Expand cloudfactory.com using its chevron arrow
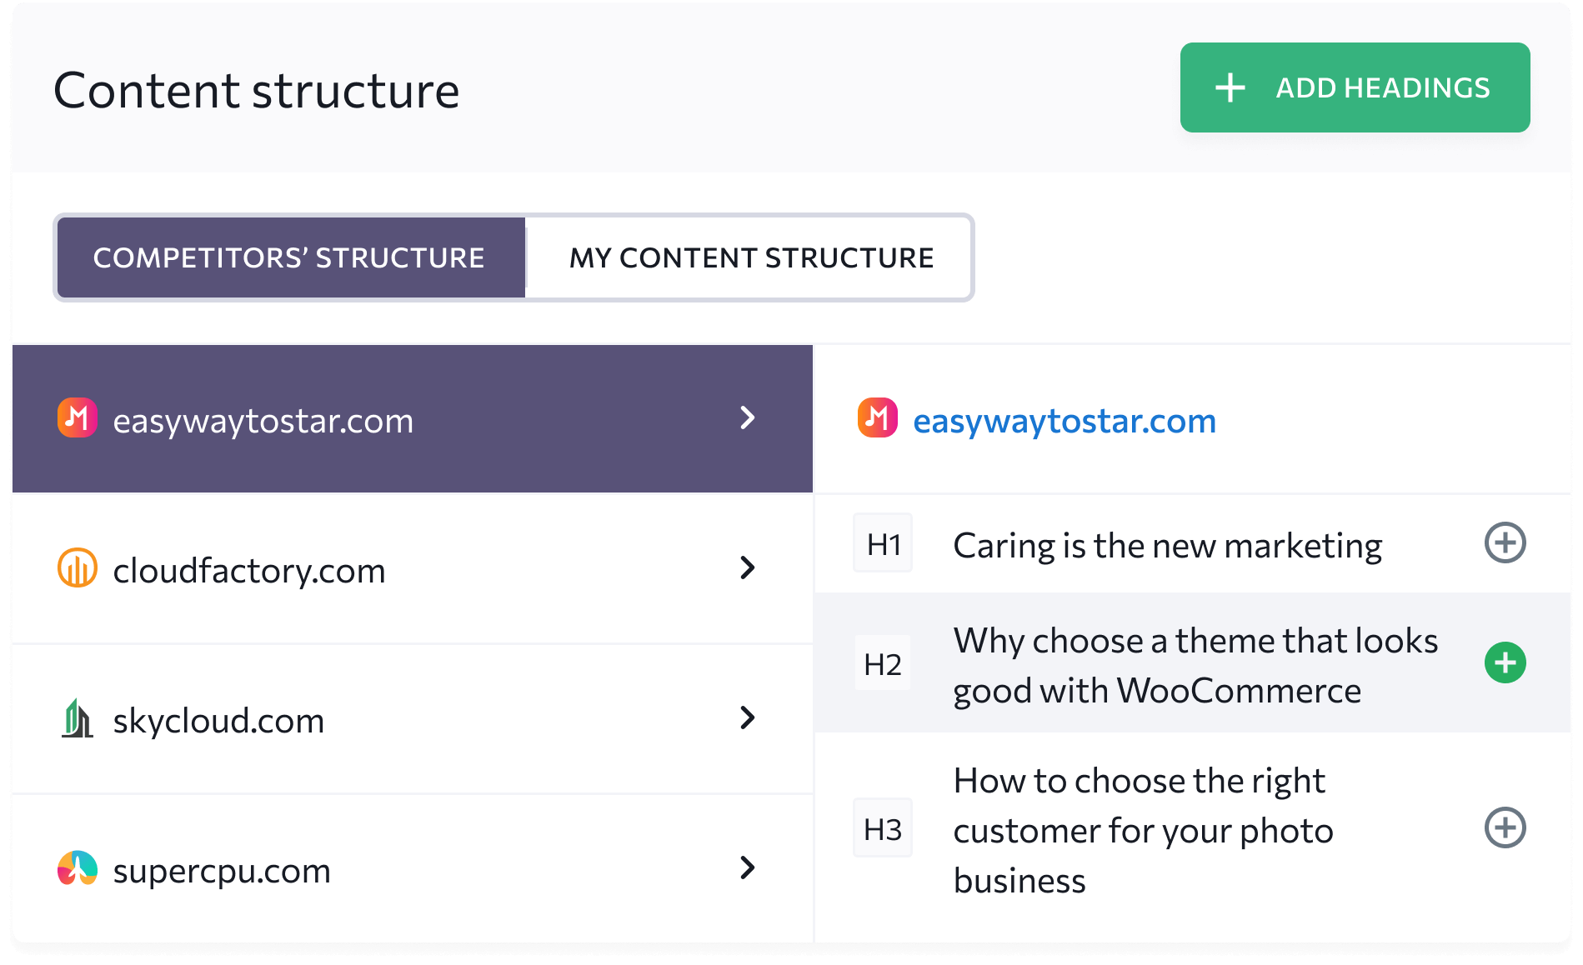The height and width of the screenshot is (965, 1583). point(748,568)
